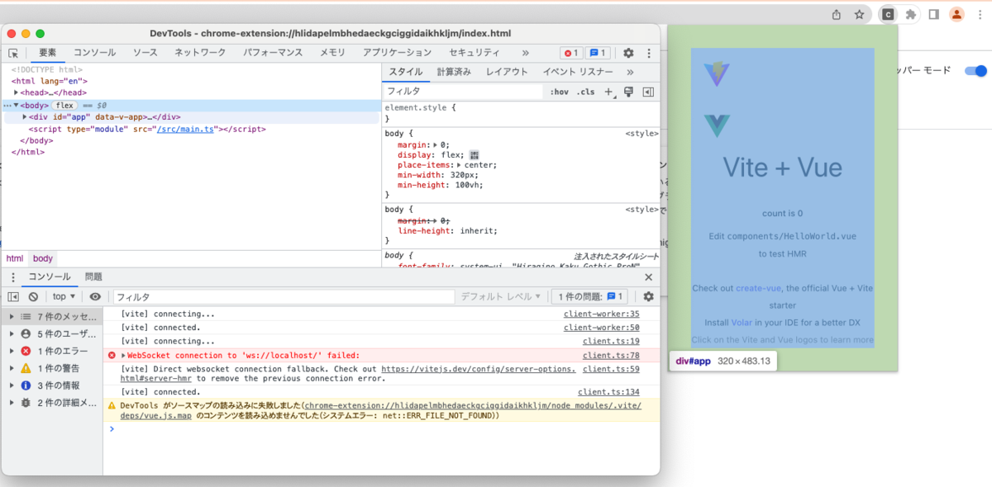
Task: Switch to the コンソール tab in top bar
Action: click(95, 53)
